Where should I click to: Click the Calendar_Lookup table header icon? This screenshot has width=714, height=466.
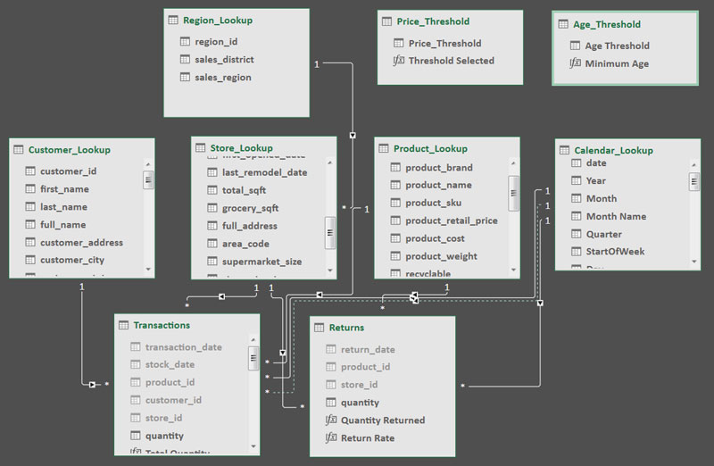(563, 150)
